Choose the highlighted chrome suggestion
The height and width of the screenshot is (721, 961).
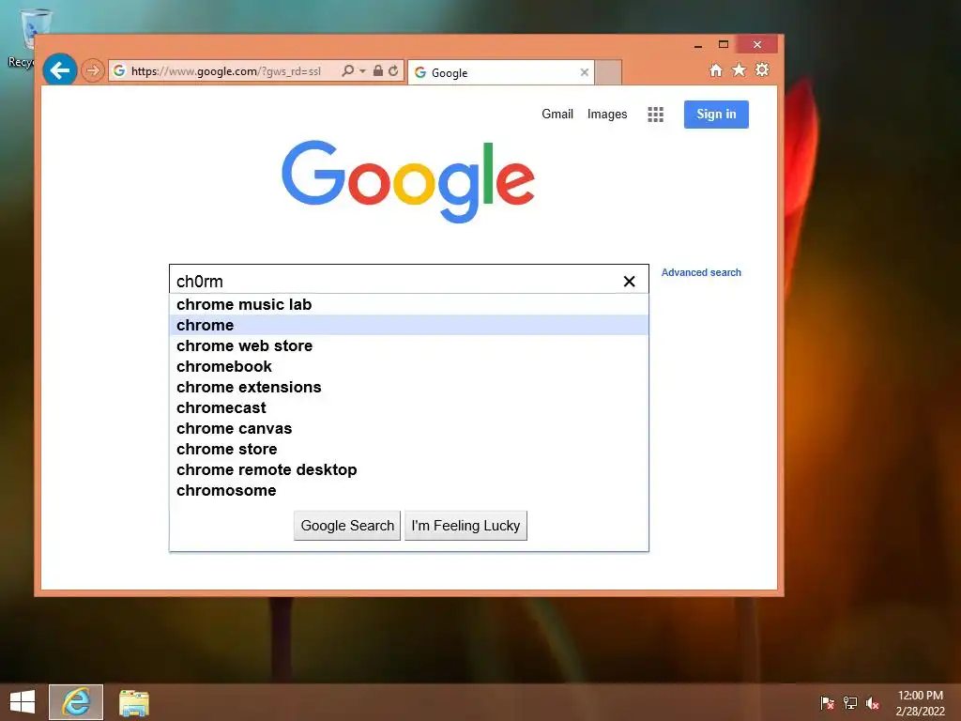coord(409,325)
